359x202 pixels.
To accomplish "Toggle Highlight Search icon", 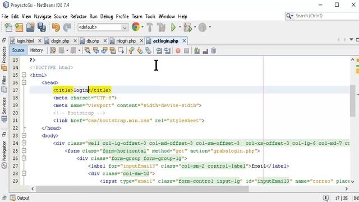I will click(112, 50).
